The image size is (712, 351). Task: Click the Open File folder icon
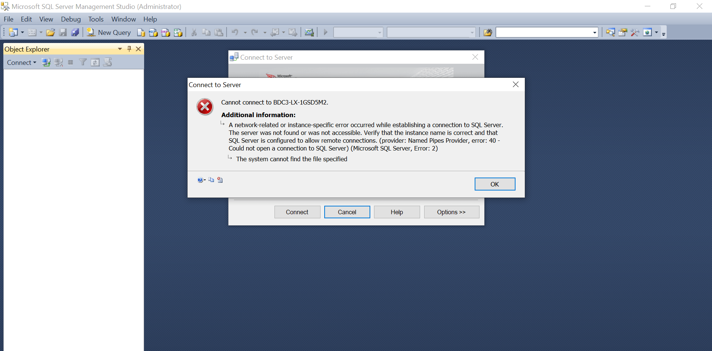[x=51, y=33]
